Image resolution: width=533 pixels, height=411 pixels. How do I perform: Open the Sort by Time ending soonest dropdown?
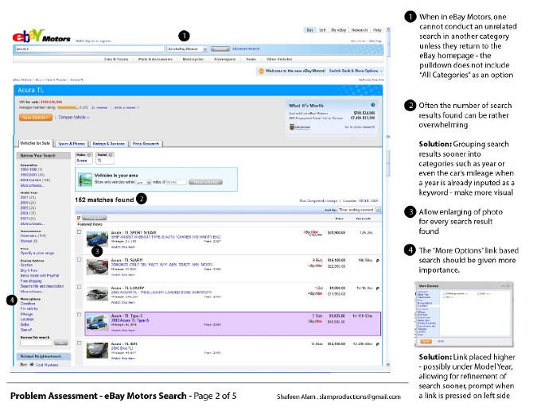coord(359,210)
